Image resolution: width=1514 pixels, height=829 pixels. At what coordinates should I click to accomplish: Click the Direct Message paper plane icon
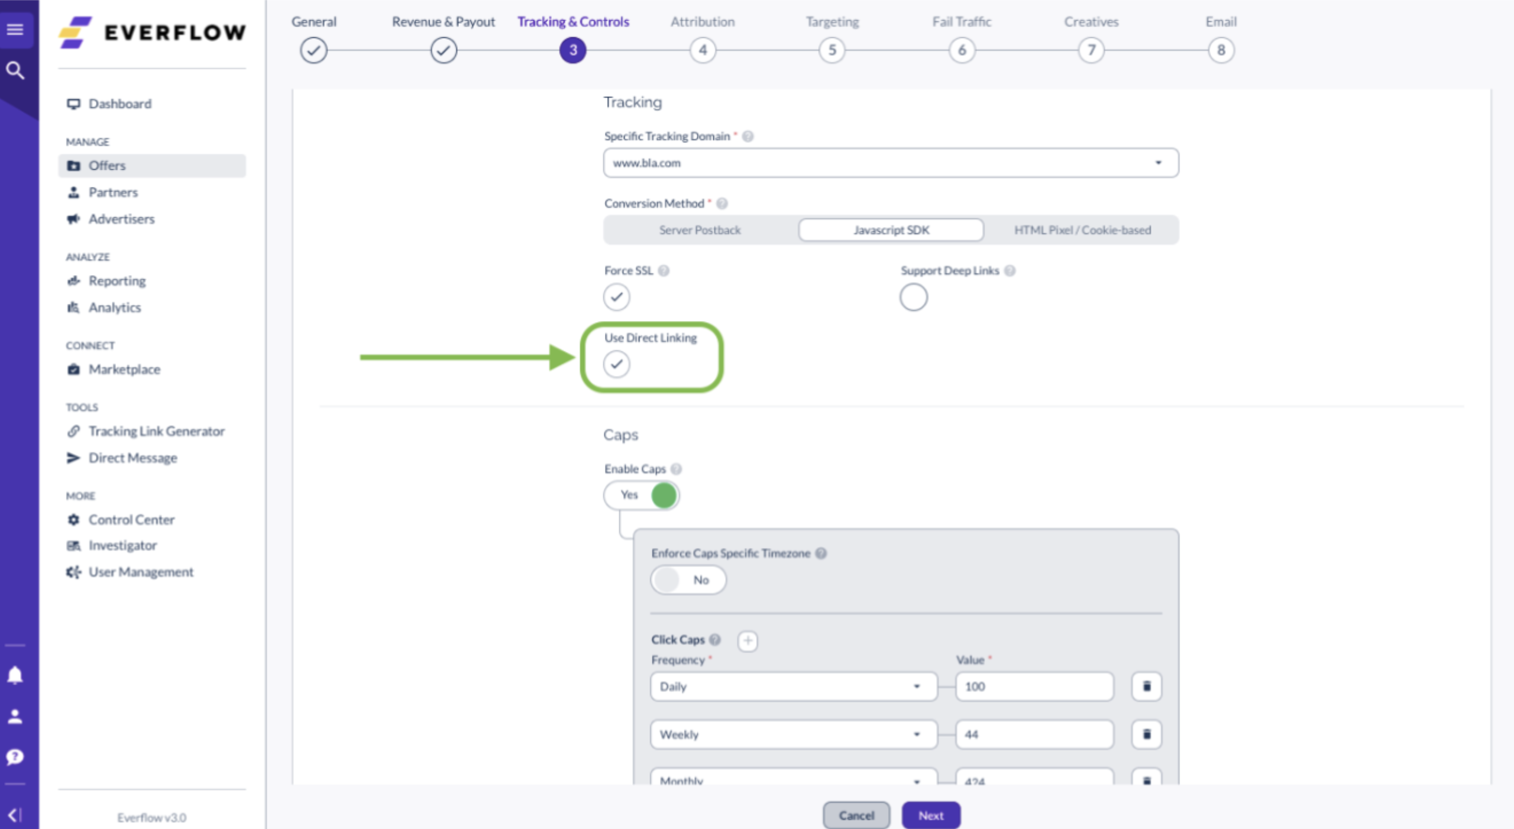coord(73,458)
